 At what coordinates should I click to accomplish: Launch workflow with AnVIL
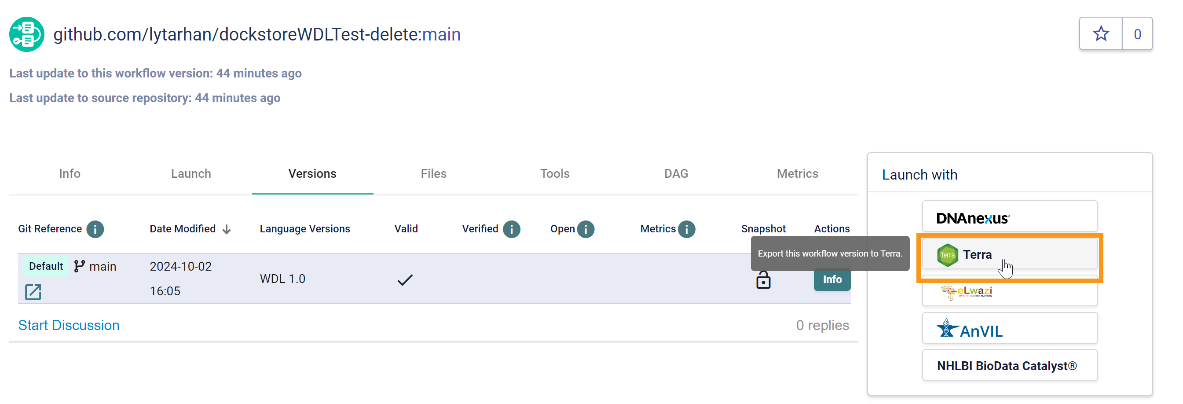[1009, 329]
